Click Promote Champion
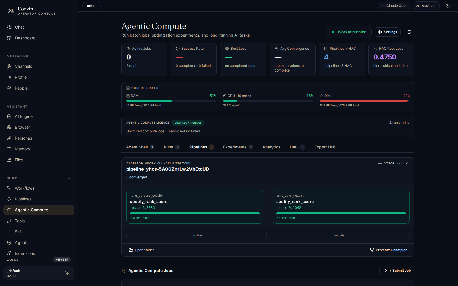The image size is (458, 286). click(388, 250)
